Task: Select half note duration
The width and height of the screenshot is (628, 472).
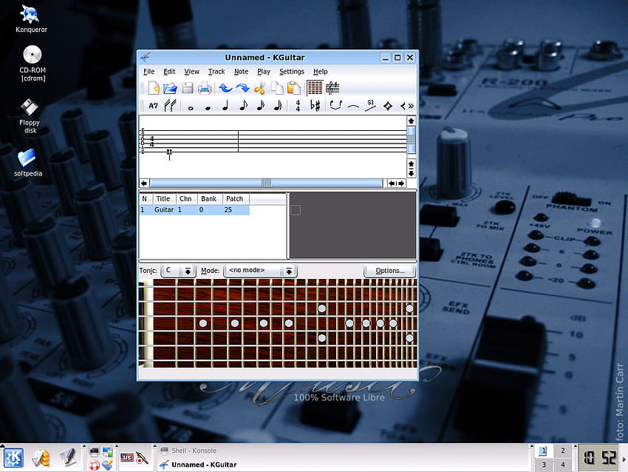Action: [208, 107]
